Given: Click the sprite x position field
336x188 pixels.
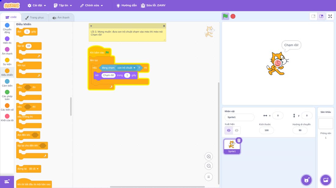Looking at the screenshot, I should (x=278, y=116).
